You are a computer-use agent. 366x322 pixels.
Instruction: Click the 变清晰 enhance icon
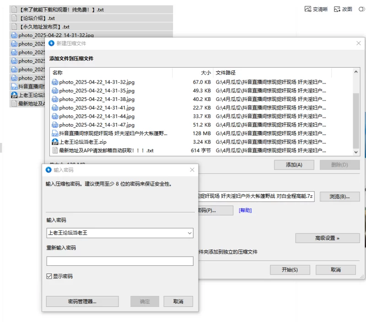coord(308,9)
